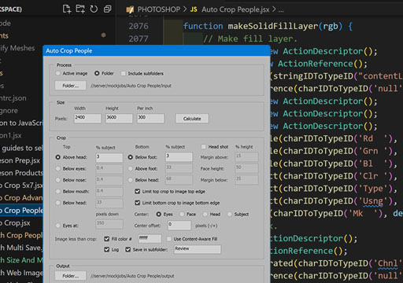
Task: Click the Folder... button in Output section
Action: (x=70, y=276)
